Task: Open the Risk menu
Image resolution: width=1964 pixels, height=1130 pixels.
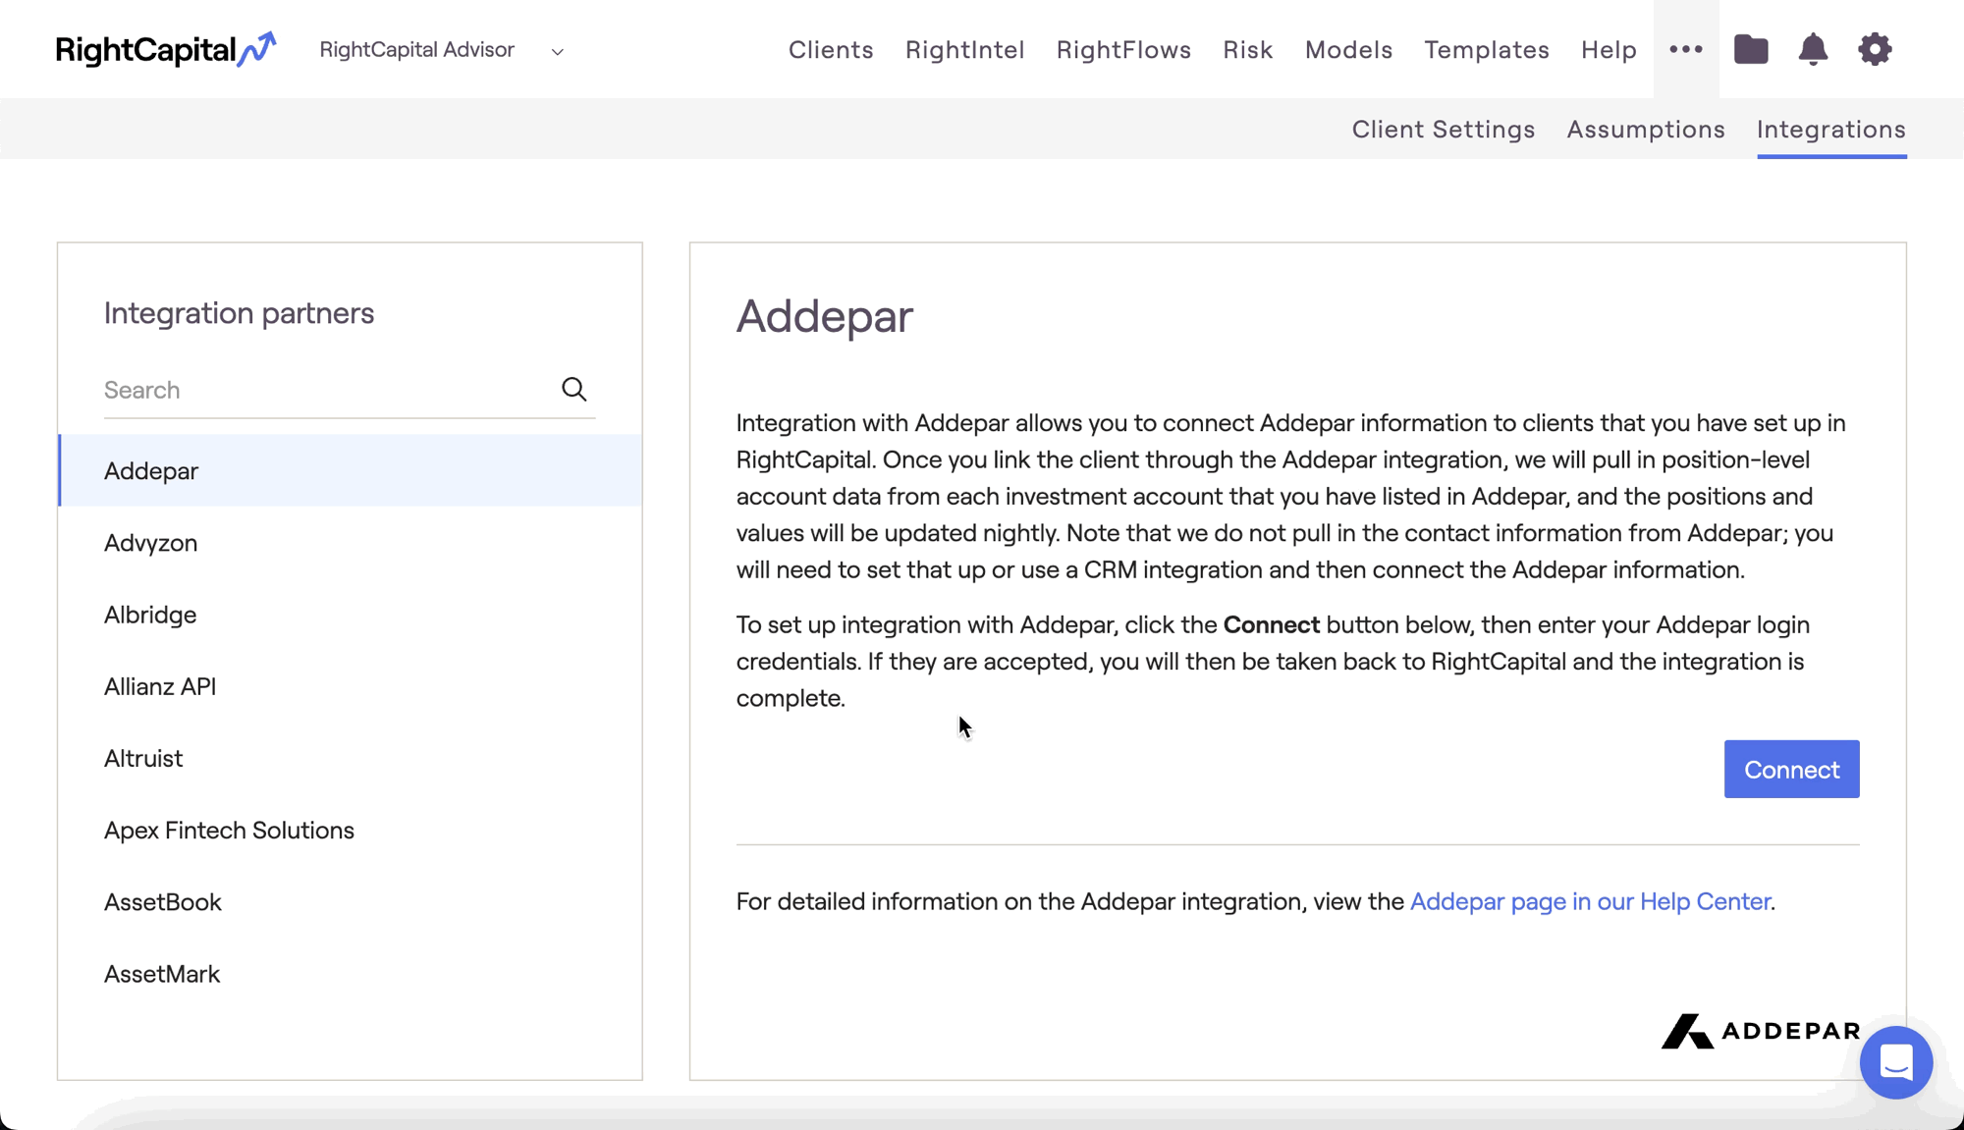Action: pyautogui.click(x=1248, y=50)
